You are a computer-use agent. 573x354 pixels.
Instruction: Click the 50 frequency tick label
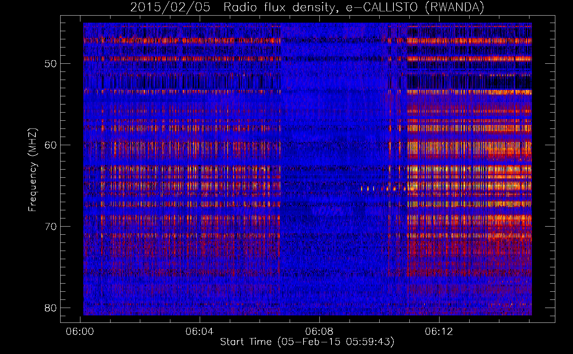(x=51, y=64)
